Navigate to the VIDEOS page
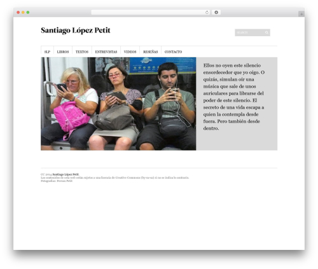 click(130, 52)
